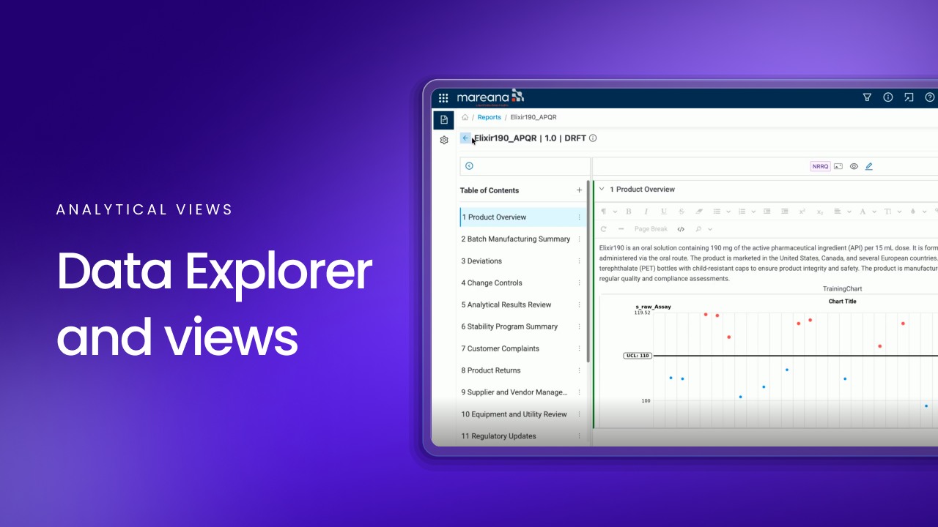The width and height of the screenshot is (938, 527).
Task: Toggle superscript formatting
Action: click(x=802, y=212)
